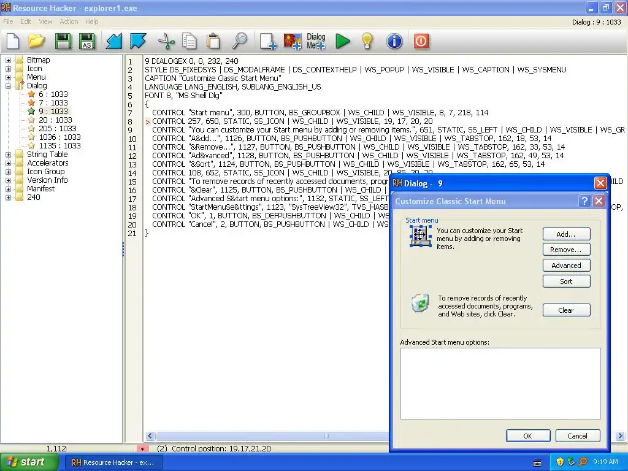The height and width of the screenshot is (471, 628).
Task: Click line 1 DIALOGEX text in editor
Action: point(191,61)
